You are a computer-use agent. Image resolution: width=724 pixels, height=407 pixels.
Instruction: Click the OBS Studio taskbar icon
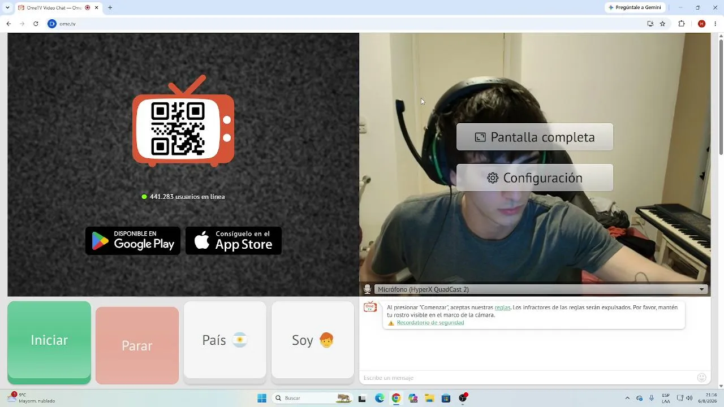[463, 398]
